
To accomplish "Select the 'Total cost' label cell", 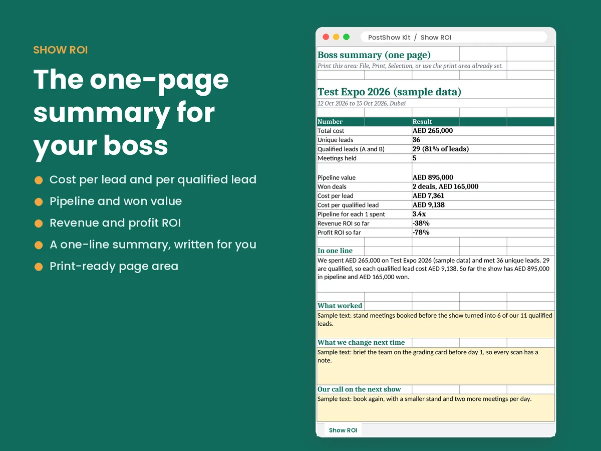I will pos(364,130).
